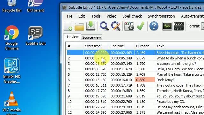Select row 1 Steel Mountain subtitle
The width and height of the screenshot is (204, 115).
point(135,53)
